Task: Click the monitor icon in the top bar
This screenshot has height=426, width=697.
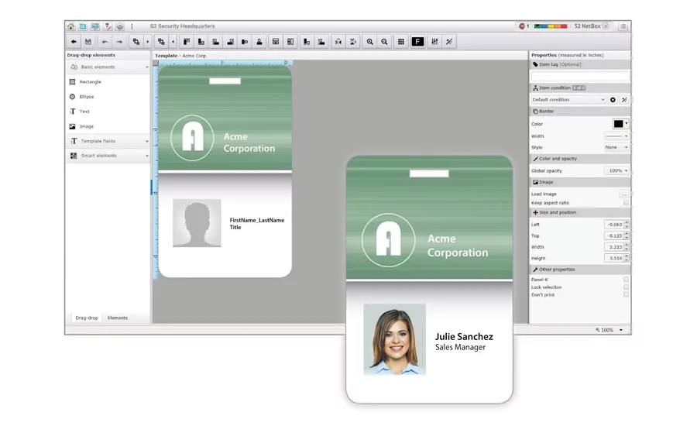Action: pos(95,26)
